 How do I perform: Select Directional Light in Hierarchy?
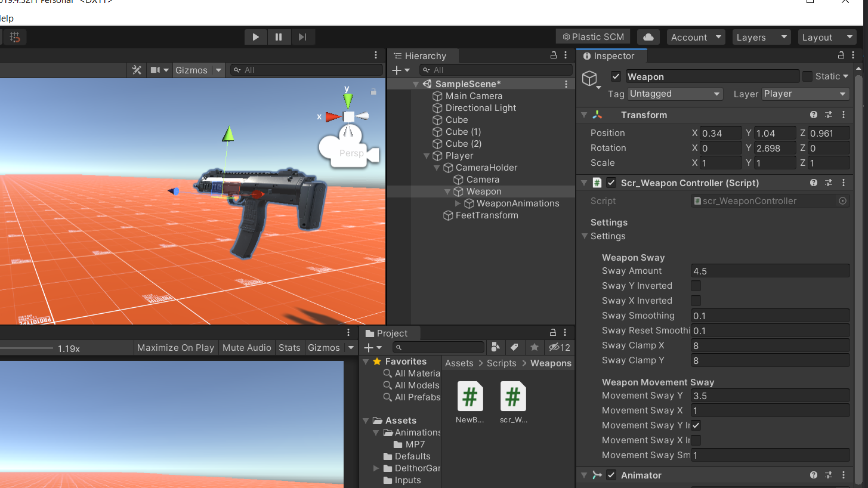481,108
